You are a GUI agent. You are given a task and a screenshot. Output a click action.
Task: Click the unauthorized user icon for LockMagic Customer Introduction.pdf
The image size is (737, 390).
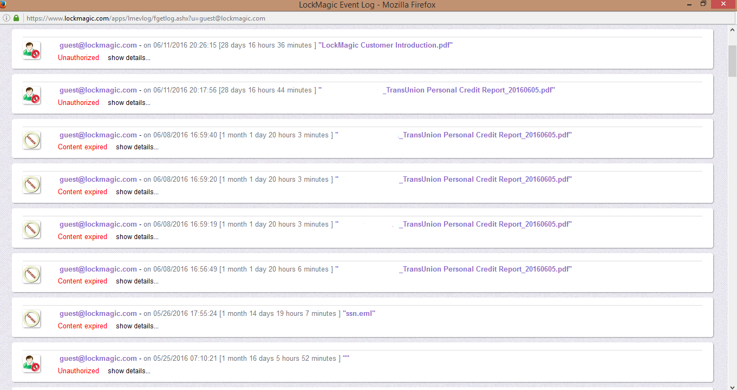[x=31, y=50]
